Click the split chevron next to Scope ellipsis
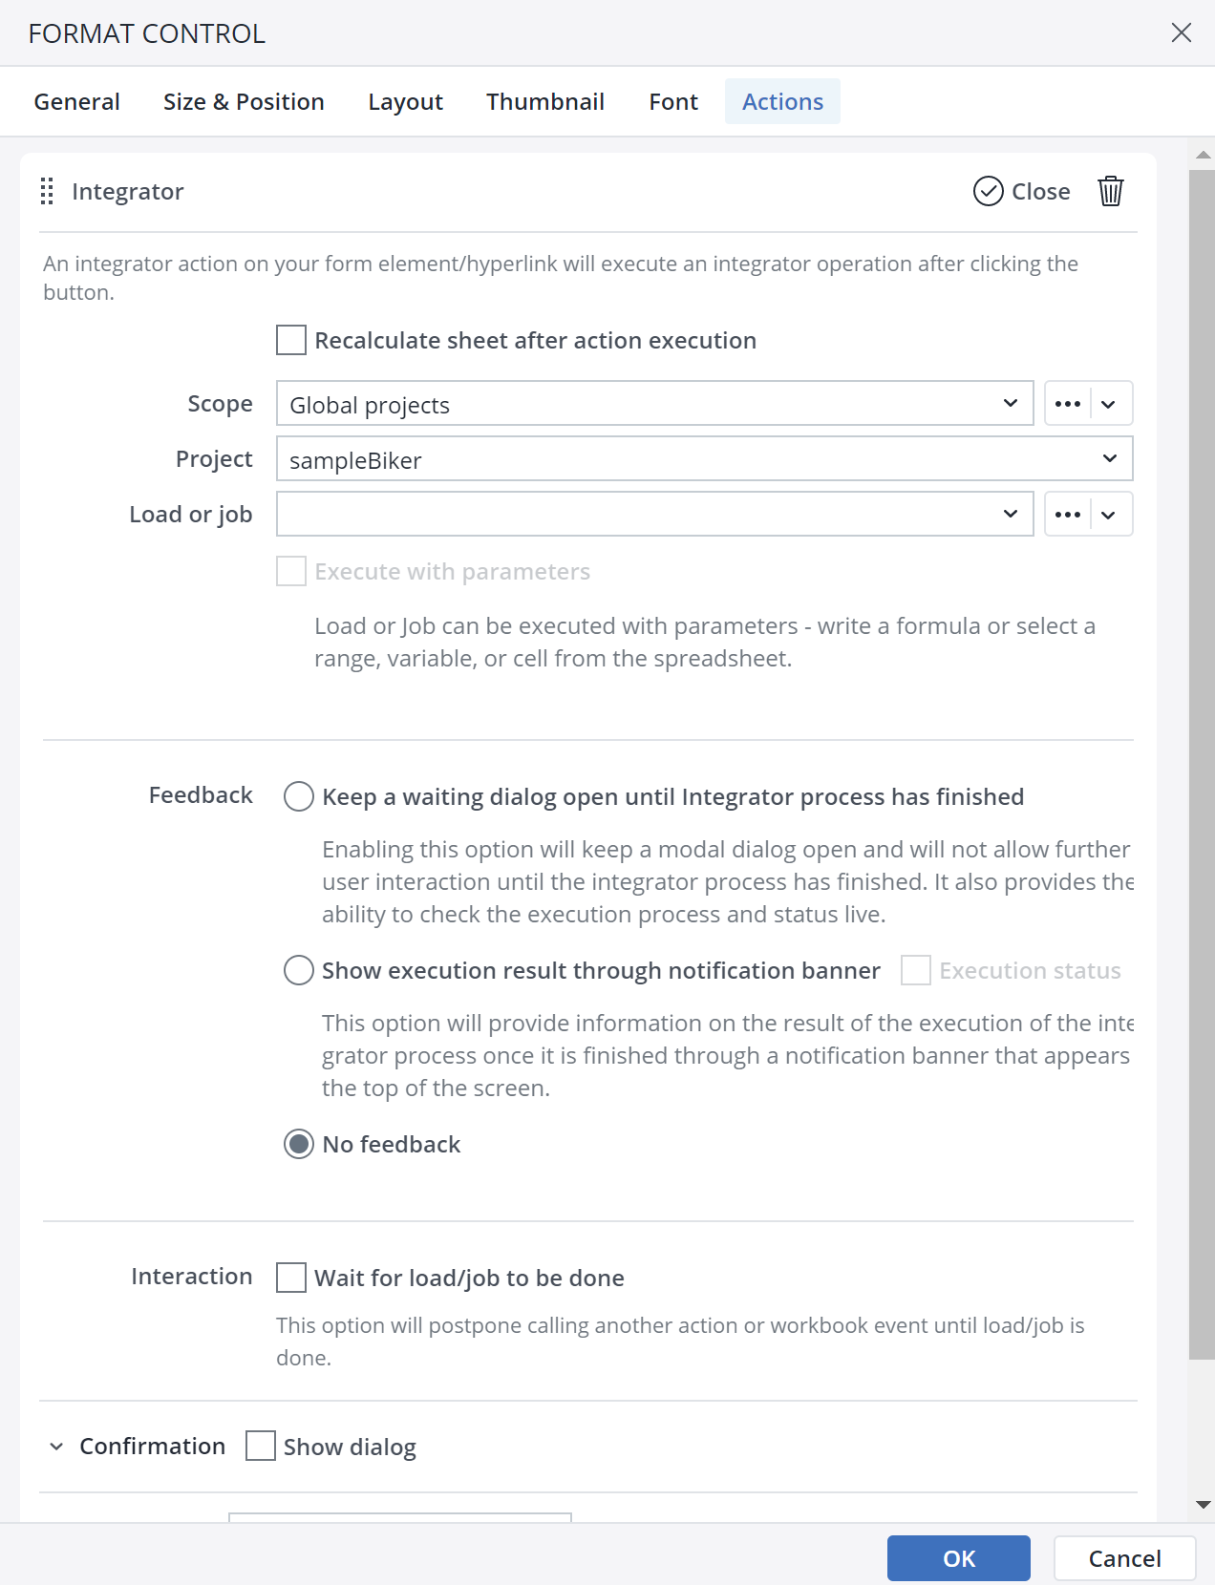This screenshot has height=1585, width=1215. click(x=1109, y=403)
